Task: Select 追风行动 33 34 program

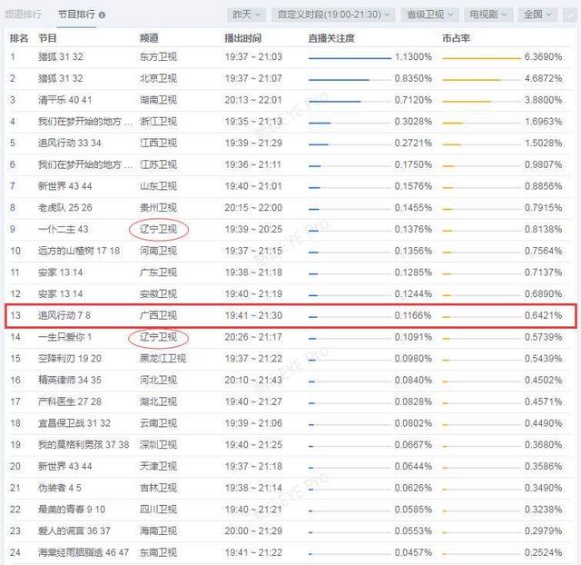Action: click(x=70, y=143)
